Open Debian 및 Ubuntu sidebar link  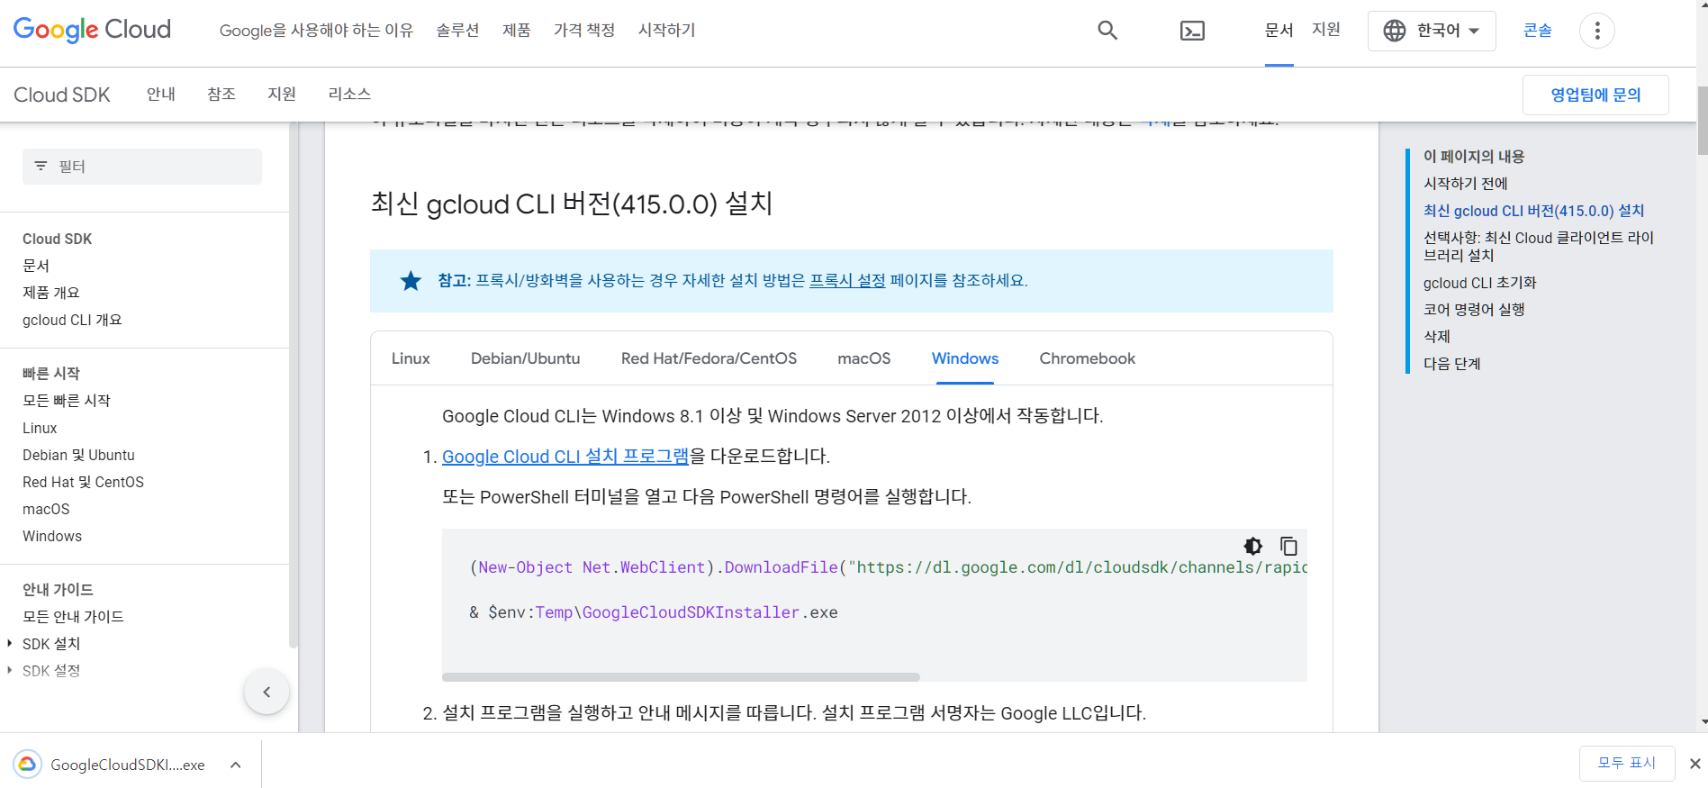tap(78, 455)
